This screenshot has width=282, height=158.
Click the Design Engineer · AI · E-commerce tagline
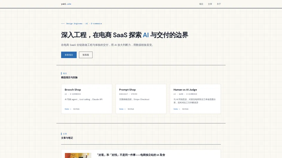[84, 23]
